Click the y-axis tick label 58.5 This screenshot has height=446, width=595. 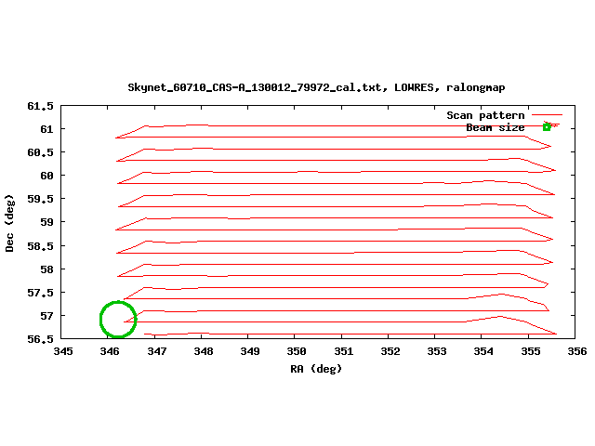[x=40, y=246]
